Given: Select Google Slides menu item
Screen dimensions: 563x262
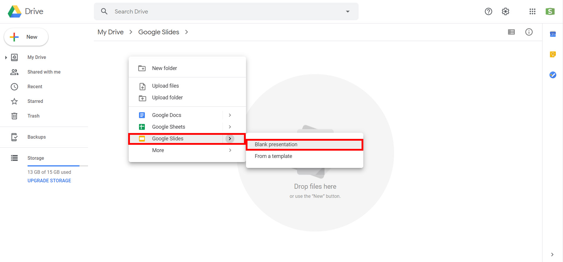Looking at the screenshot, I should tap(186, 139).
